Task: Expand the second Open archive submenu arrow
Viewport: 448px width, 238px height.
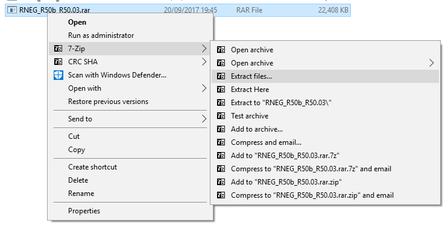Action: (x=432, y=63)
